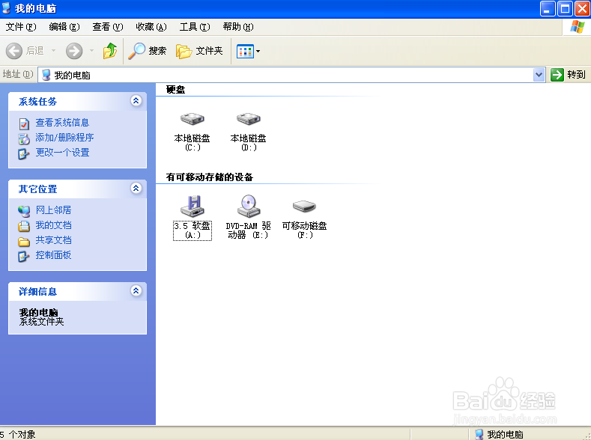Viewport: 591px width, 440px height.
Task: Open Forward button history dropdown
Action: 91,50
